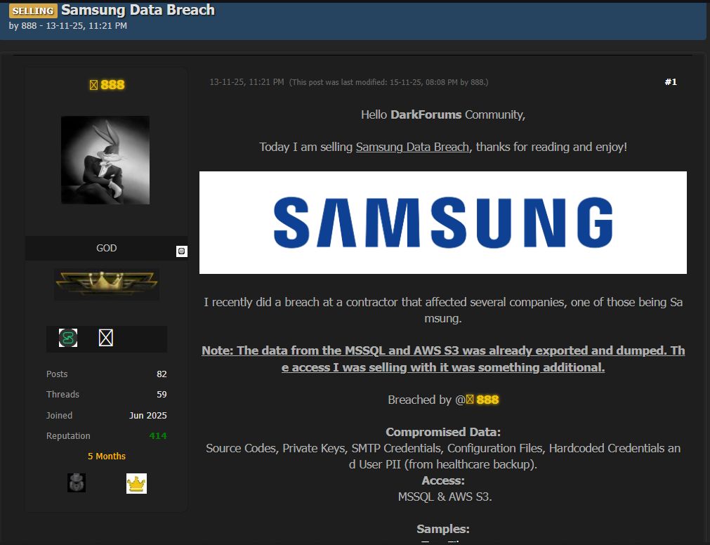The width and height of the screenshot is (710, 545).
Task: Click the emblem in the 'Breached by' mention
Action: pos(471,400)
